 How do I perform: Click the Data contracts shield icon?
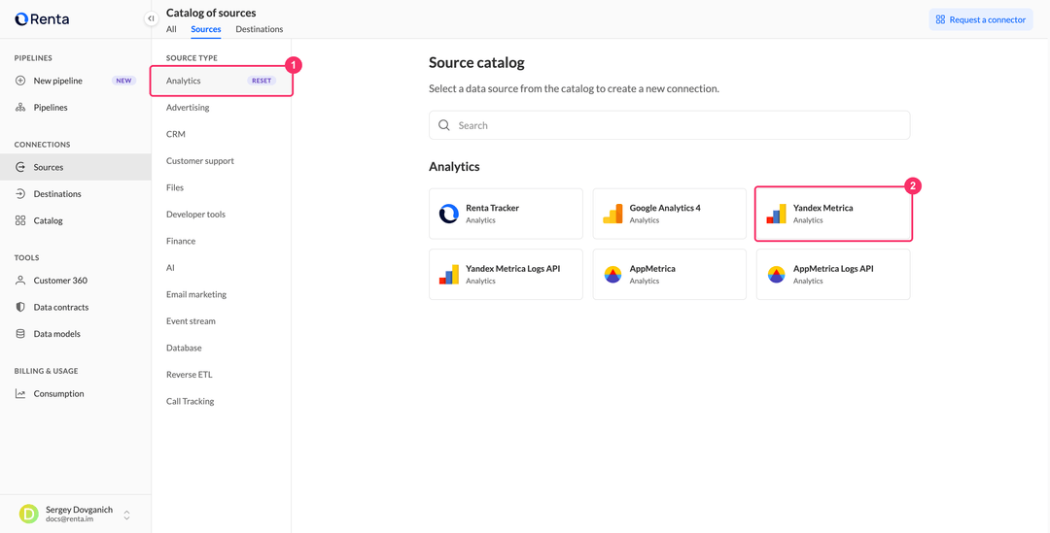coord(20,307)
